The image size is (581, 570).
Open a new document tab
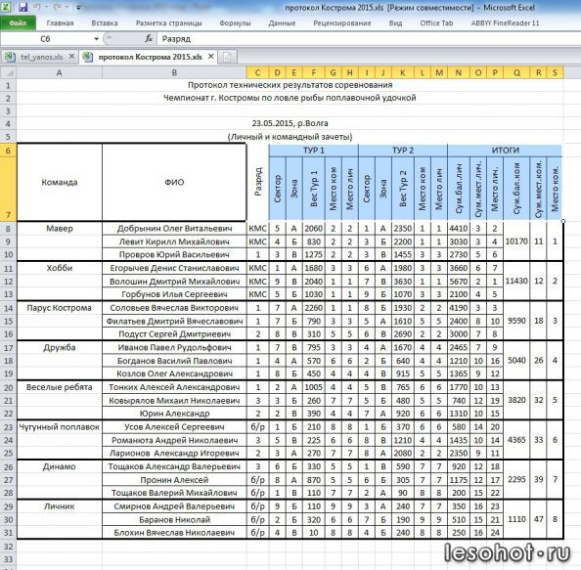click(227, 57)
